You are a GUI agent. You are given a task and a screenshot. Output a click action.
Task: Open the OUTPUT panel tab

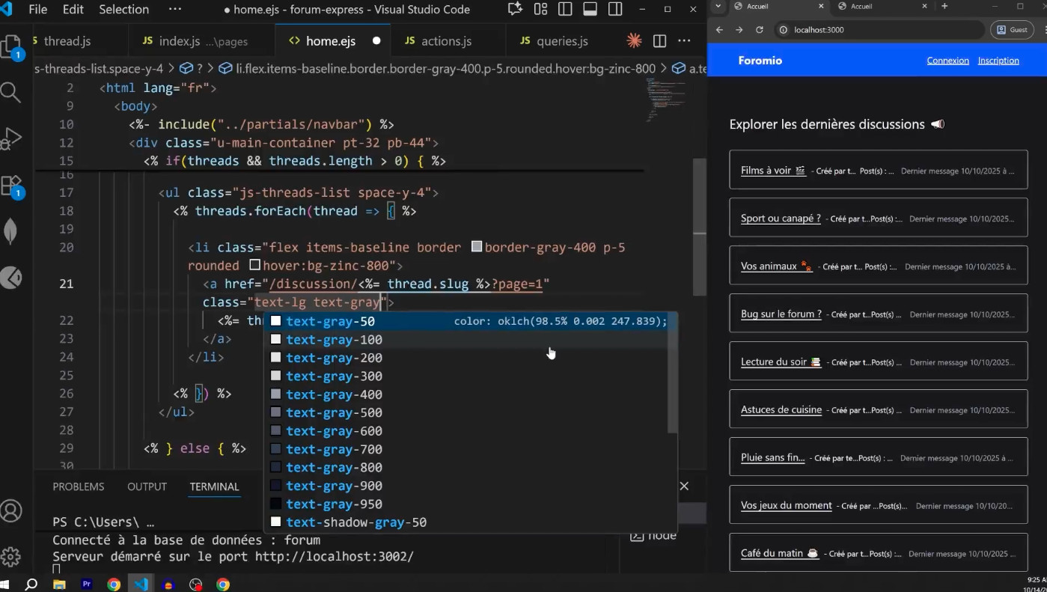click(147, 486)
